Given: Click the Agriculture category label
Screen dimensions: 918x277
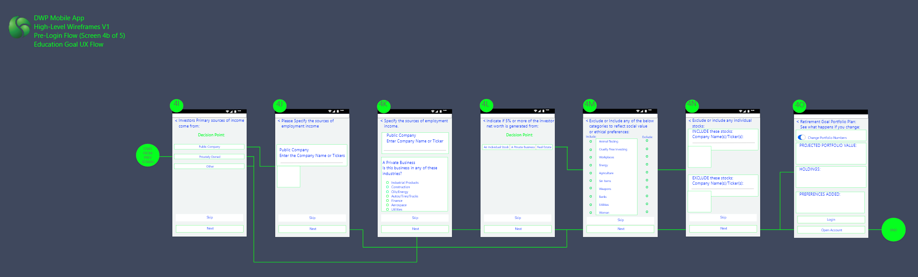Looking at the screenshot, I should [x=606, y=173].
